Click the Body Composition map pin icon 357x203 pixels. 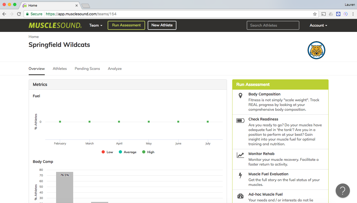pos(240,95)
